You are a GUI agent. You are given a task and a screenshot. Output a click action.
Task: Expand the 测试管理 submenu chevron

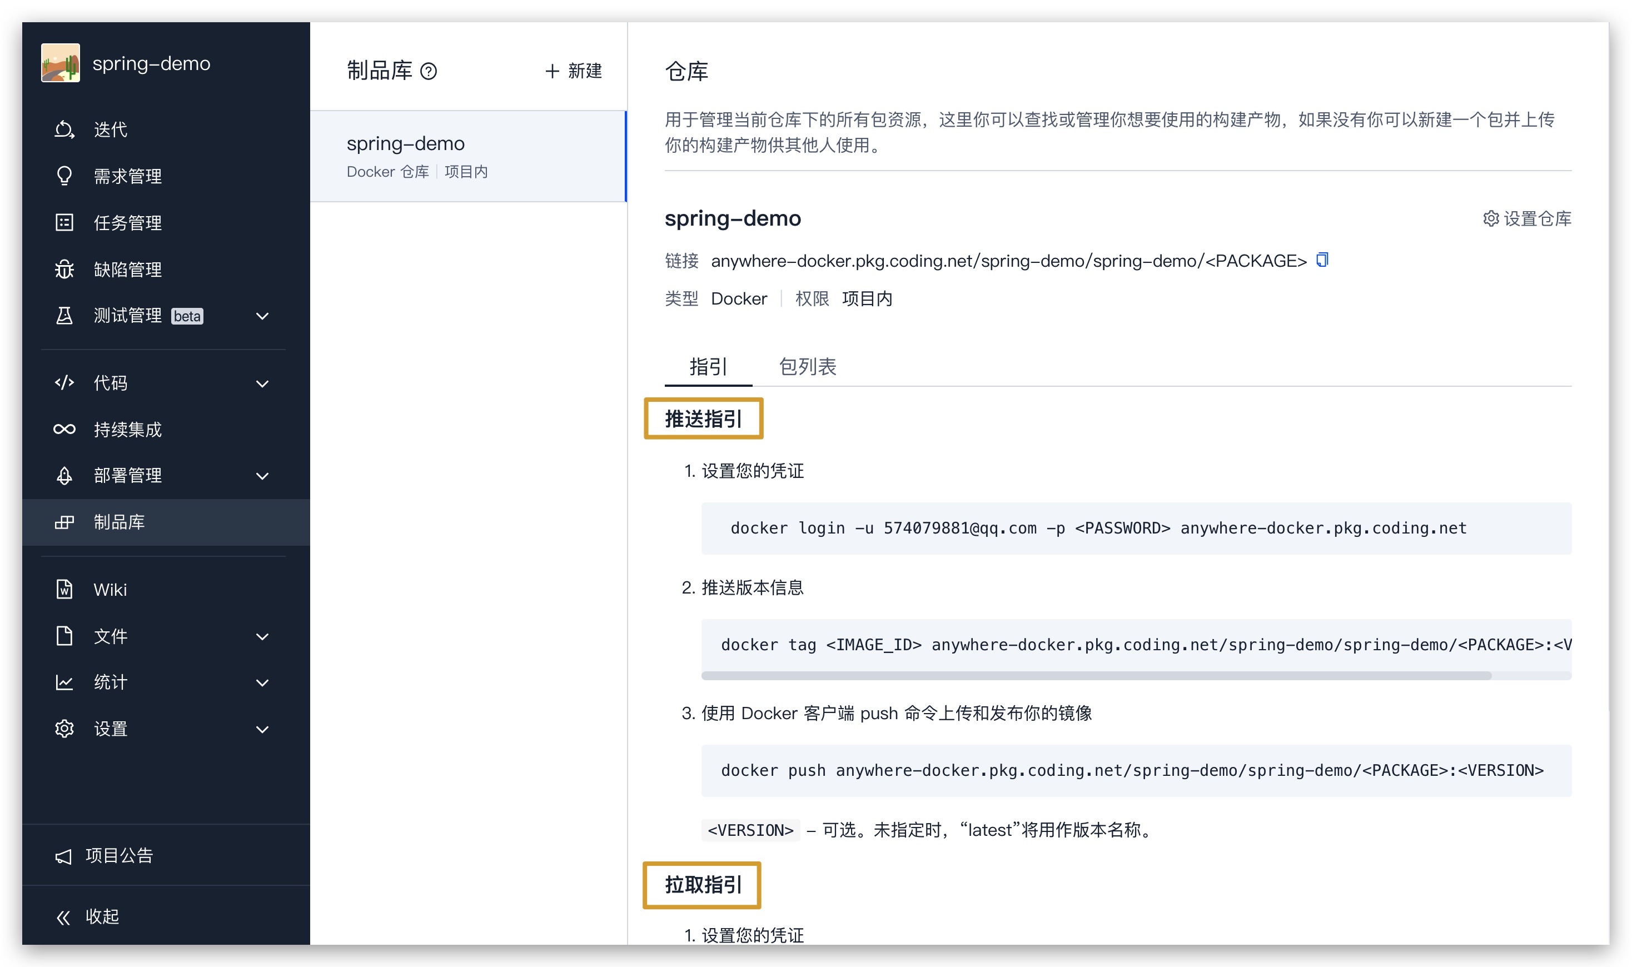tap(262, 317)
